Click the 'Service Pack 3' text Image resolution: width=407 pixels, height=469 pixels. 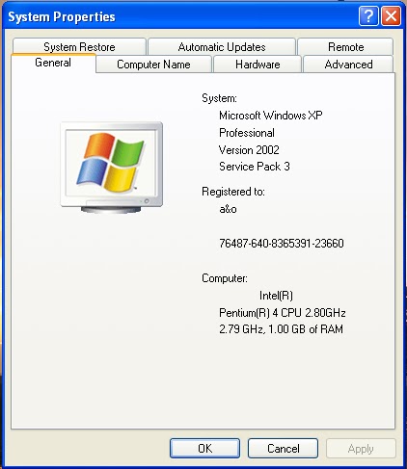pyautogui.click(x=255, y=167)
